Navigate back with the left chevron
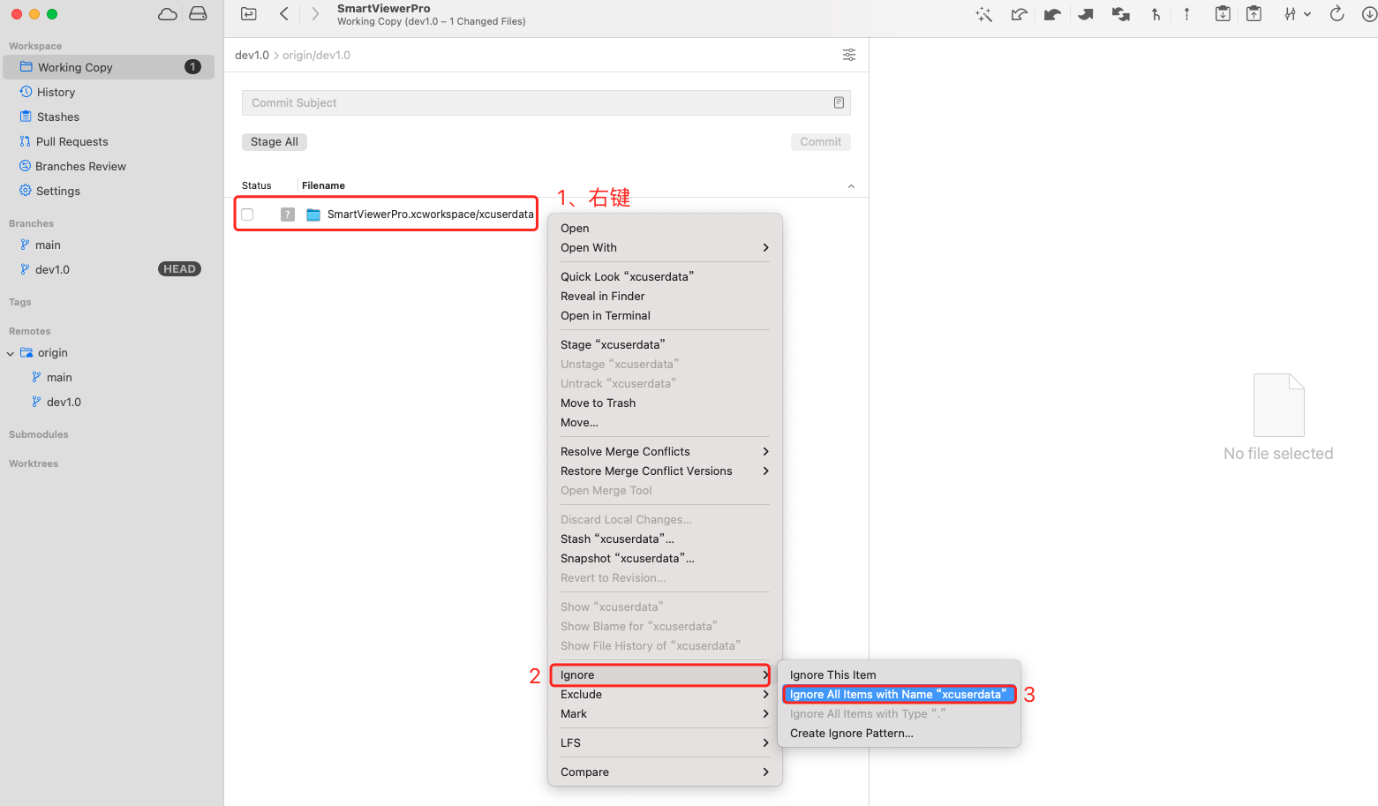The height and width of the screenshot is (806, 1378). point(284,14)
